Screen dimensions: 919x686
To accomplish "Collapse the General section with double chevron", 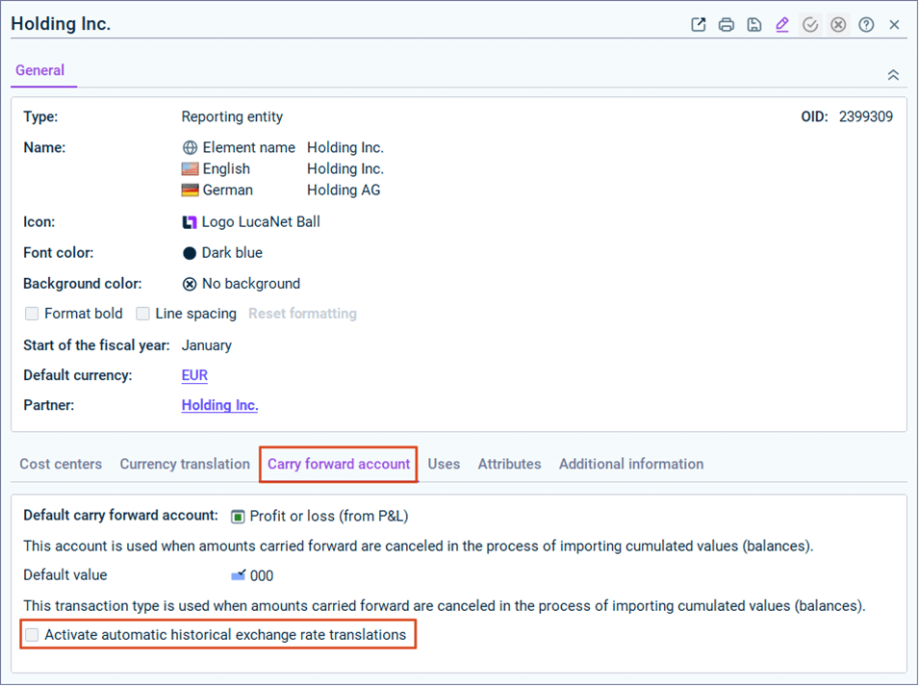I will (893, 75).
